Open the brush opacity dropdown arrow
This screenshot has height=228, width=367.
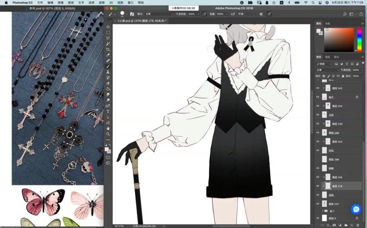(198, 14)
